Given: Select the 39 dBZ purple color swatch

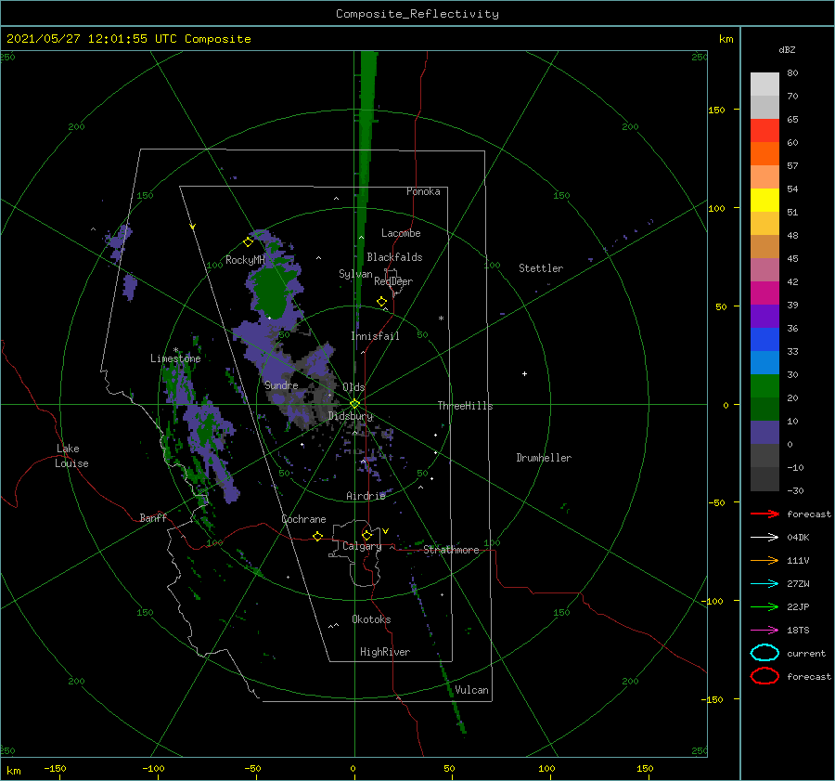Looking at the screenshot, I should [764, 316].
